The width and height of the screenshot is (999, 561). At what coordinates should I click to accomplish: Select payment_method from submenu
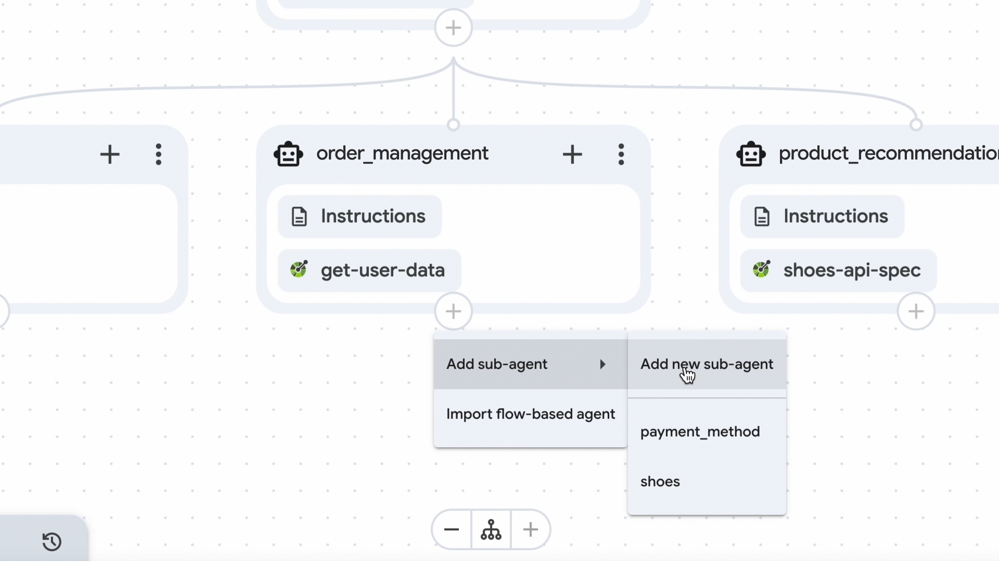point(700,432)
